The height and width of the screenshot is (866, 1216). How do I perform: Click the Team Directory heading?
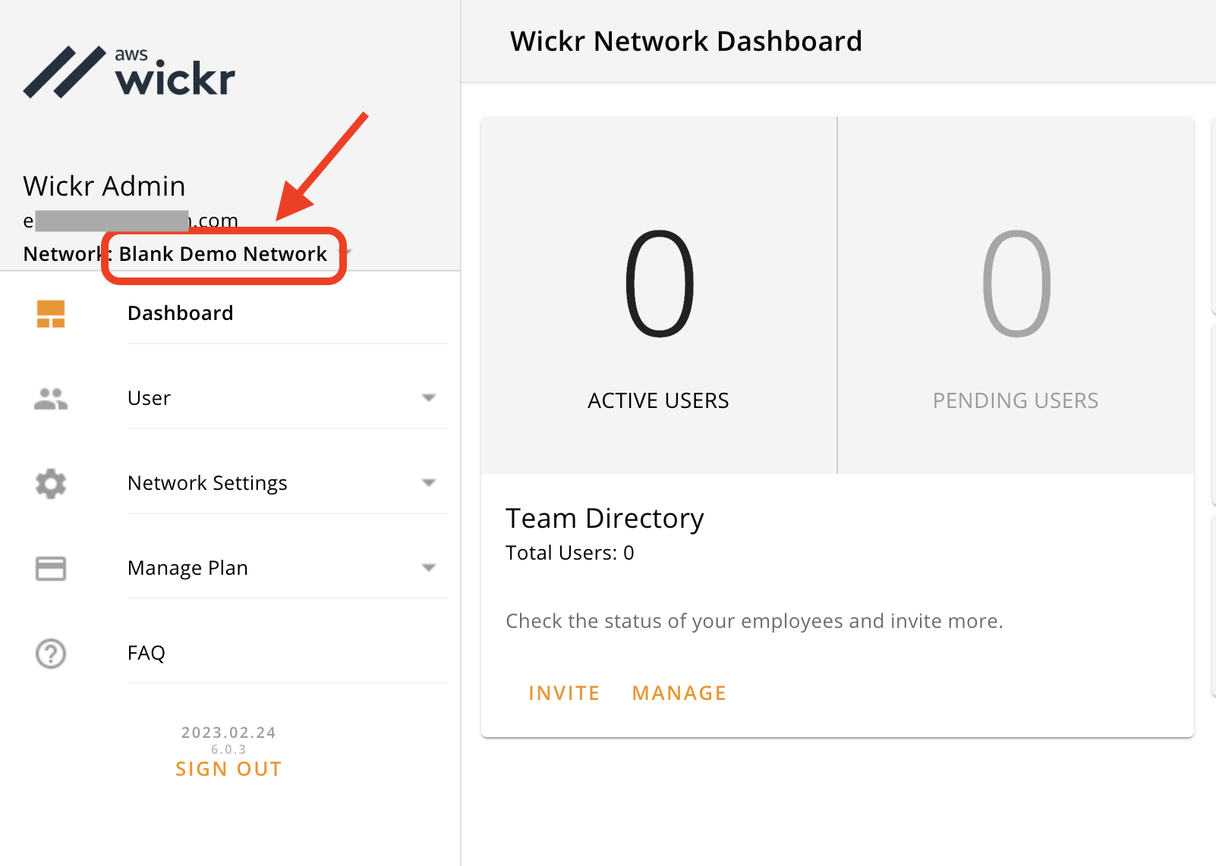tap(605, 519)
